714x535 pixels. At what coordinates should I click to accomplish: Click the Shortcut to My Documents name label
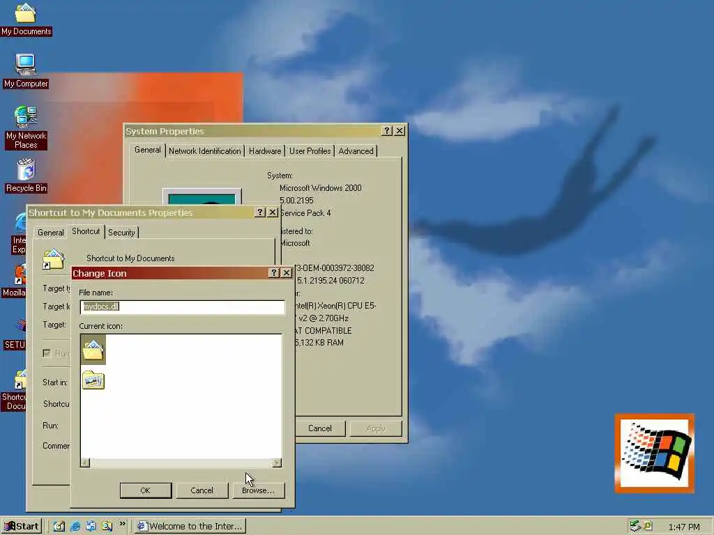pos(130,258)
